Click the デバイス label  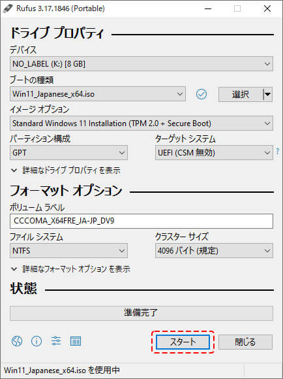tap(23, 50)
